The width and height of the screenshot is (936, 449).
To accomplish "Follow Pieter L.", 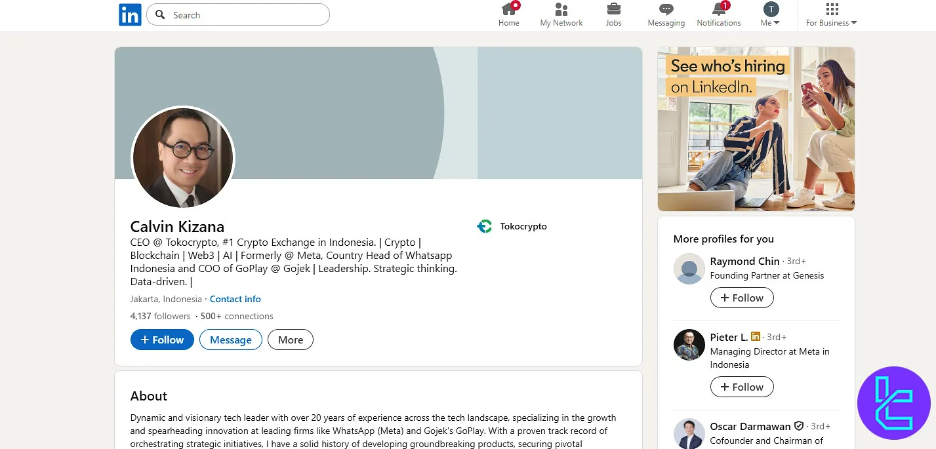I will 742,387.
